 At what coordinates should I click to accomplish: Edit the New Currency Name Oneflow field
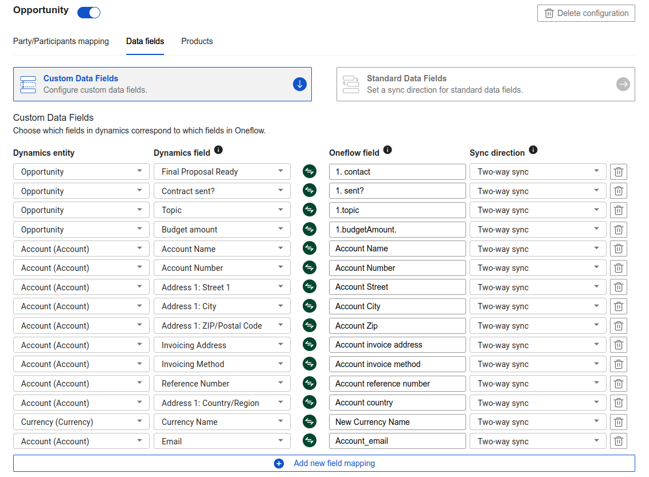(397, 422)
